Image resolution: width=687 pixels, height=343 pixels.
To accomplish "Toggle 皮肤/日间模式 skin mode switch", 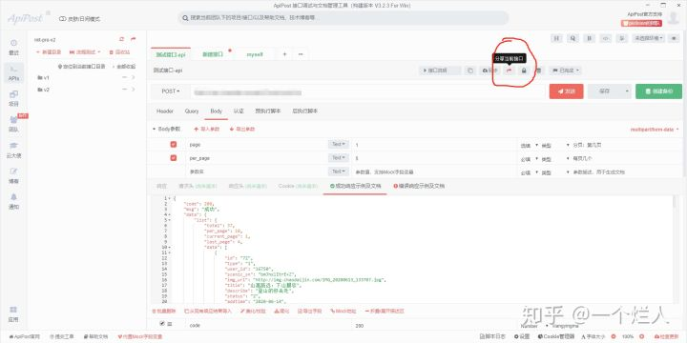I will coord(63,19).
